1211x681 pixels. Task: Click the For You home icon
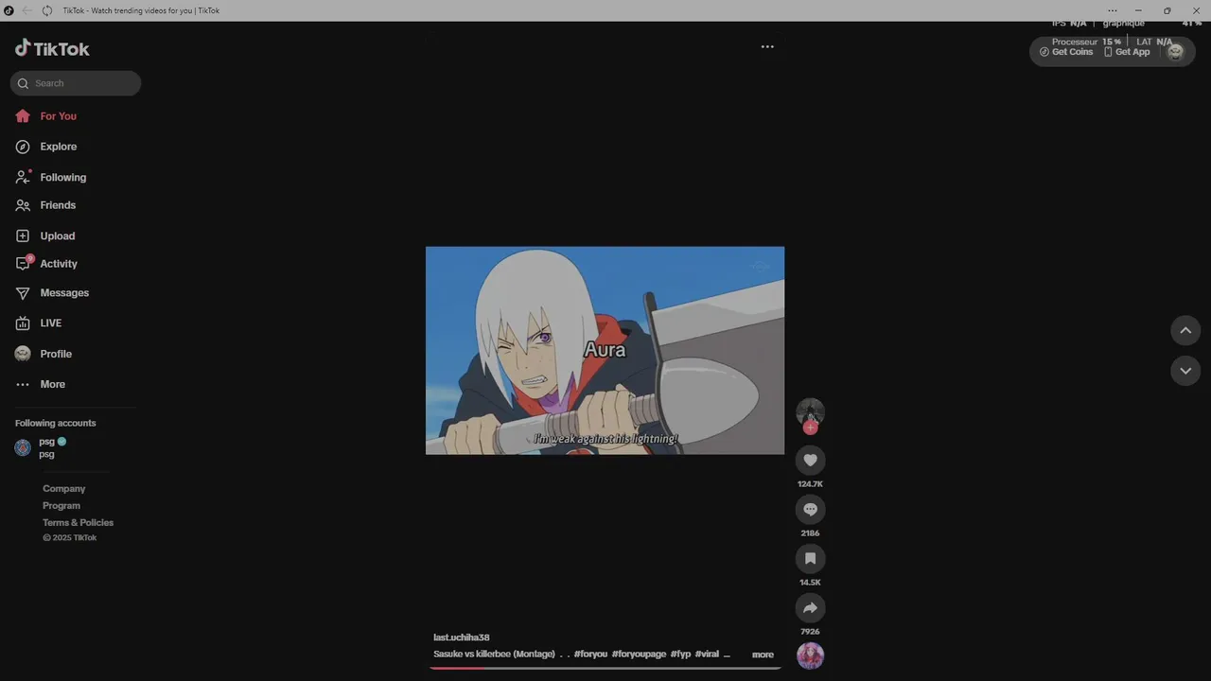point(23,116)
